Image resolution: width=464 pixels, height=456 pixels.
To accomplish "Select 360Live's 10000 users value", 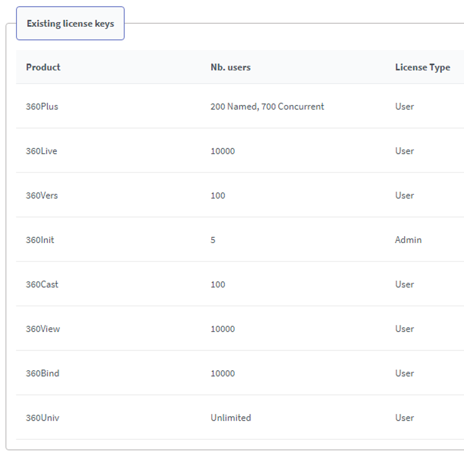I will [223, 151].
